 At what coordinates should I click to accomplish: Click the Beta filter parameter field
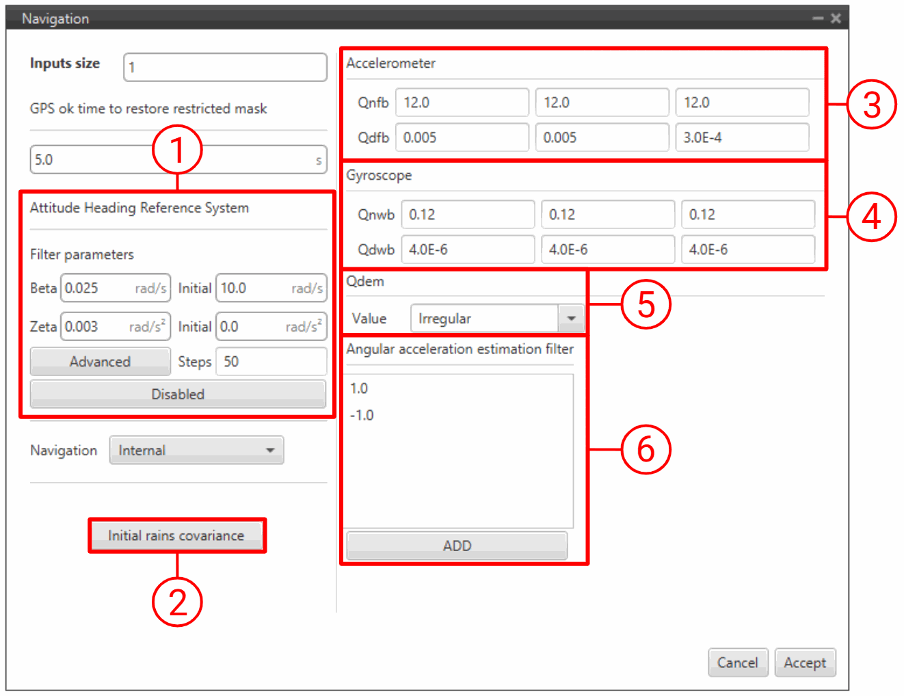coord(114,289)
